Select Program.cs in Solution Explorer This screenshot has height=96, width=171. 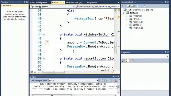(x=138, y=28)
